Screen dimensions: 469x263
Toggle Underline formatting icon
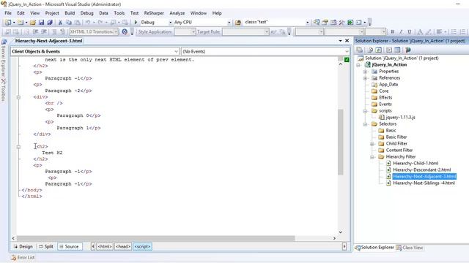pos(410,31)
